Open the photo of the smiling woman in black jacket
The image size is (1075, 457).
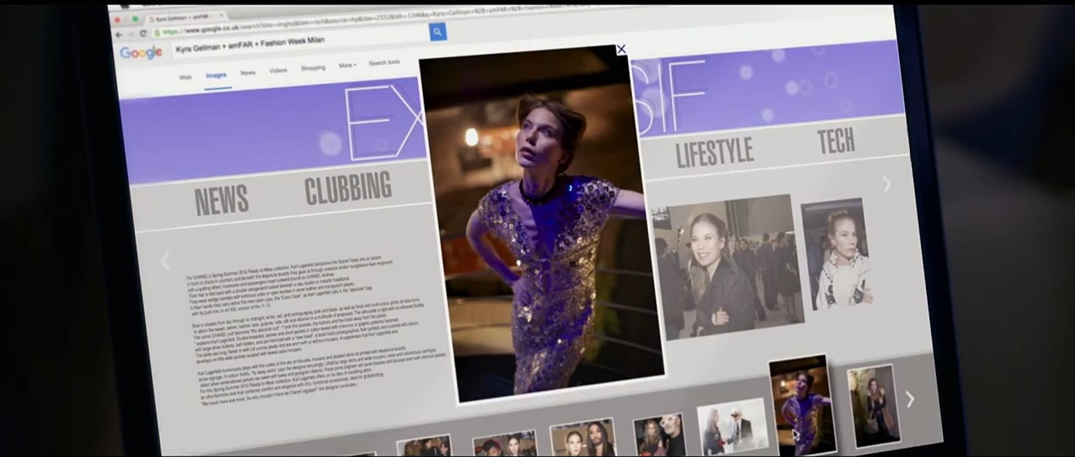[x=728, y=267]
